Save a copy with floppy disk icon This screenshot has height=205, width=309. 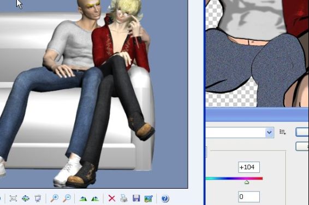click(136, 198)
